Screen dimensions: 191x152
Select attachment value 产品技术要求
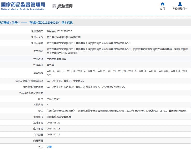(x=54, y=99)
